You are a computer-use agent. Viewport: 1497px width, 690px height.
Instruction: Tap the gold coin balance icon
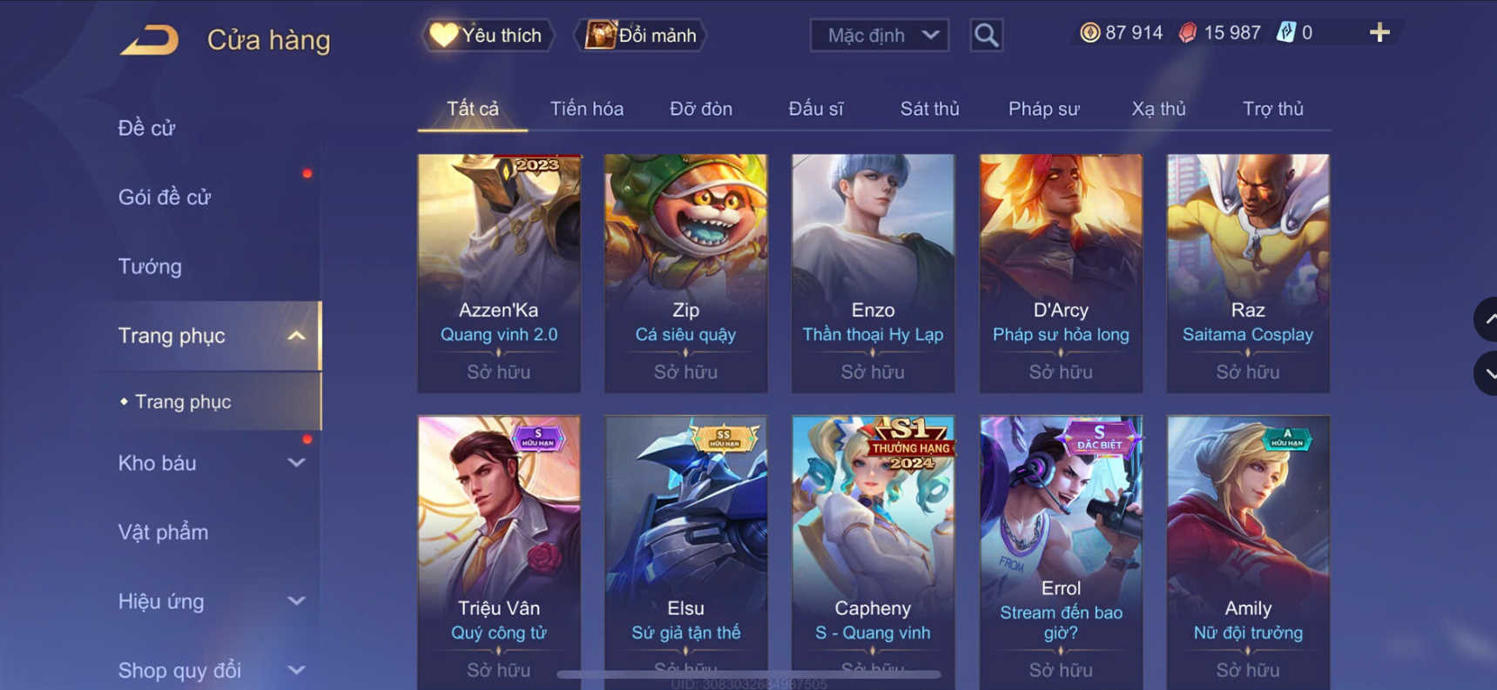coord(1089,33)
